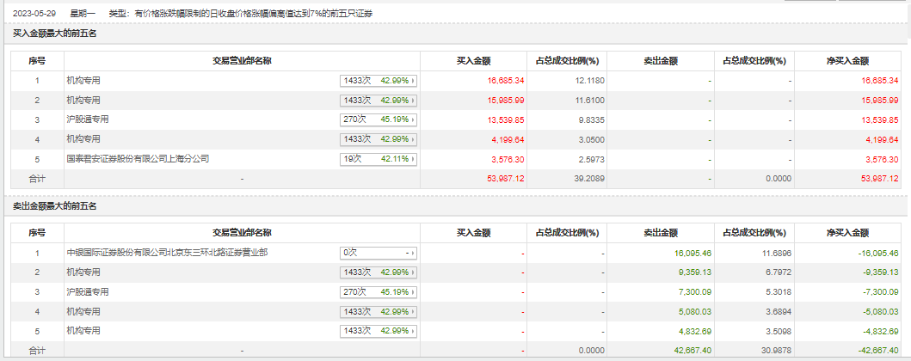Open the 国泰君安证券上海分公司 branch link
Screen dimensions: 911x361
click(x=138, y=159)
